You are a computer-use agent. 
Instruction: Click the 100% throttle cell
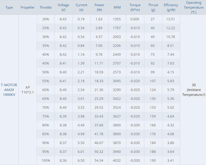coord(46,160)
